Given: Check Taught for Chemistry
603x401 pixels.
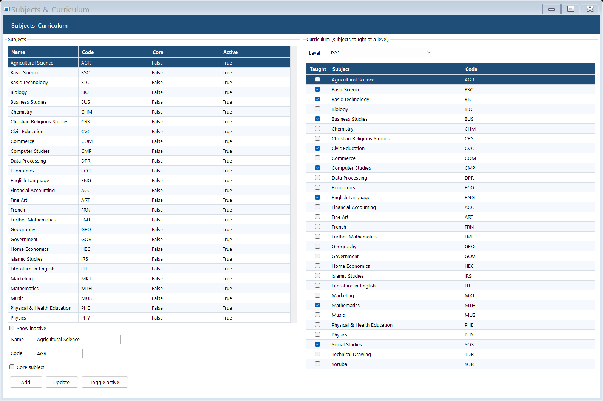Looking at the screenshot, I should 317,129.
